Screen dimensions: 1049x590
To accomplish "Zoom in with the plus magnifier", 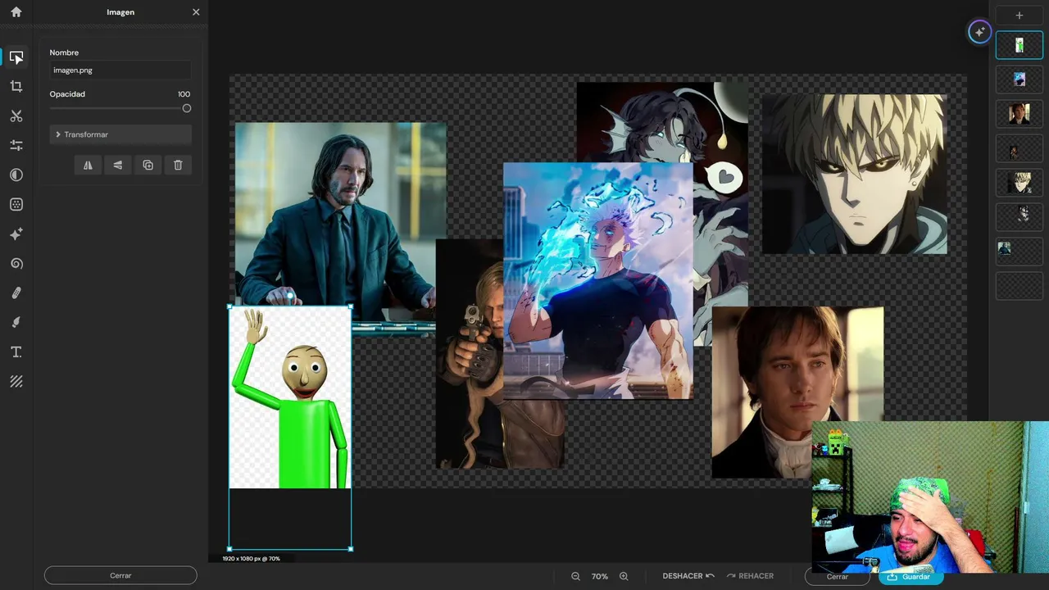I will coord(624,576).
